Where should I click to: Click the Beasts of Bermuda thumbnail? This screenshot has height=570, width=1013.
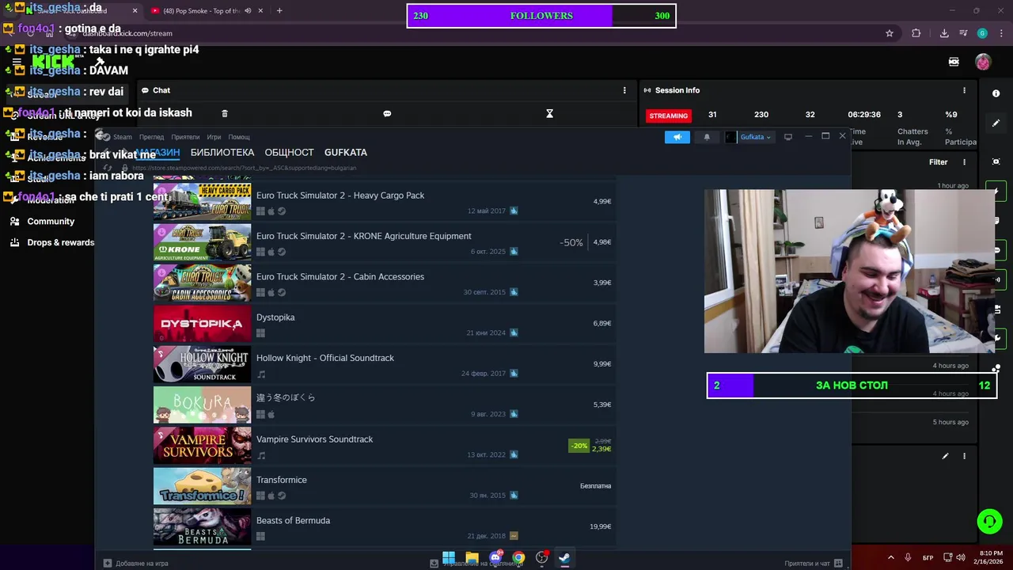tap(202, 526)
